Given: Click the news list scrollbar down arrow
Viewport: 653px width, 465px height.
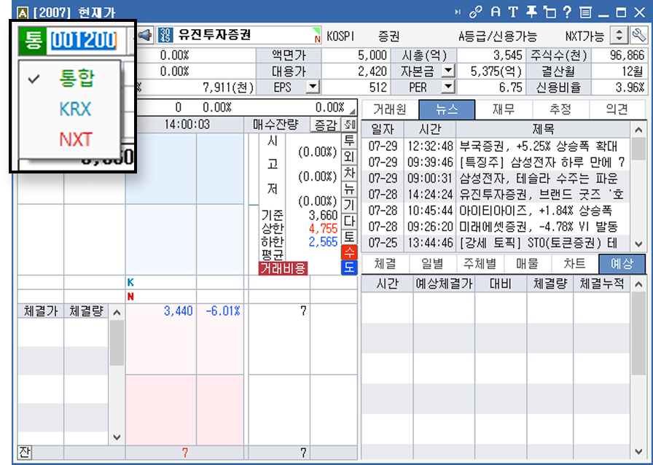Looking at the screenshot, I should coord(638,243).
